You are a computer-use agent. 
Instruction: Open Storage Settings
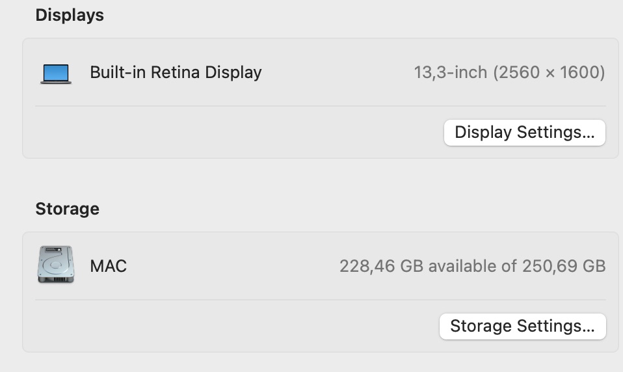[522, 326]
